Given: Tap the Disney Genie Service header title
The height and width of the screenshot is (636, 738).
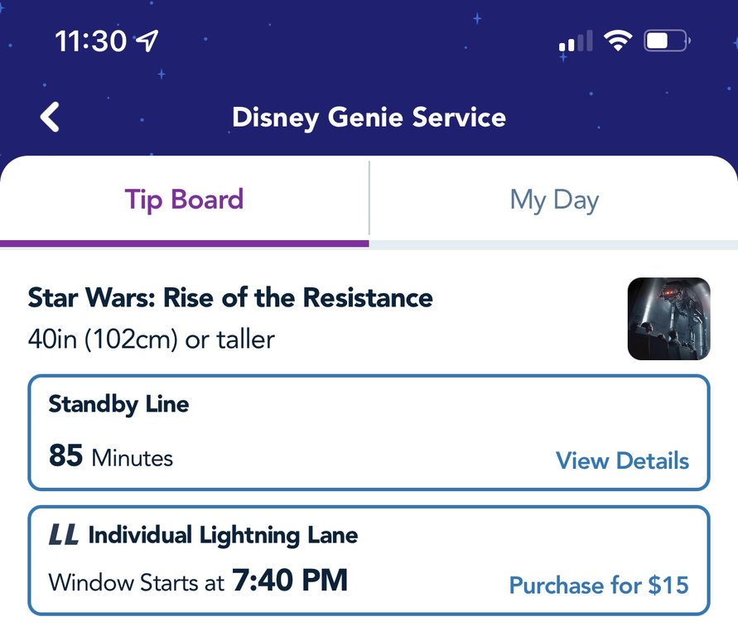Looking at the screenshot, I should (x=369, y=118).
